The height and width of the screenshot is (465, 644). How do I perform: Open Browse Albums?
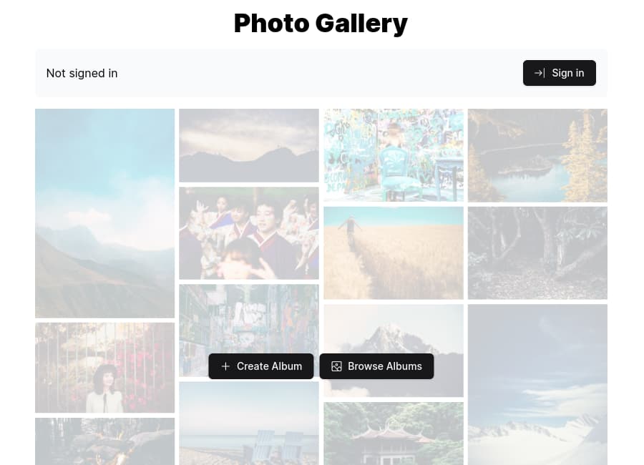pos(376,366)
